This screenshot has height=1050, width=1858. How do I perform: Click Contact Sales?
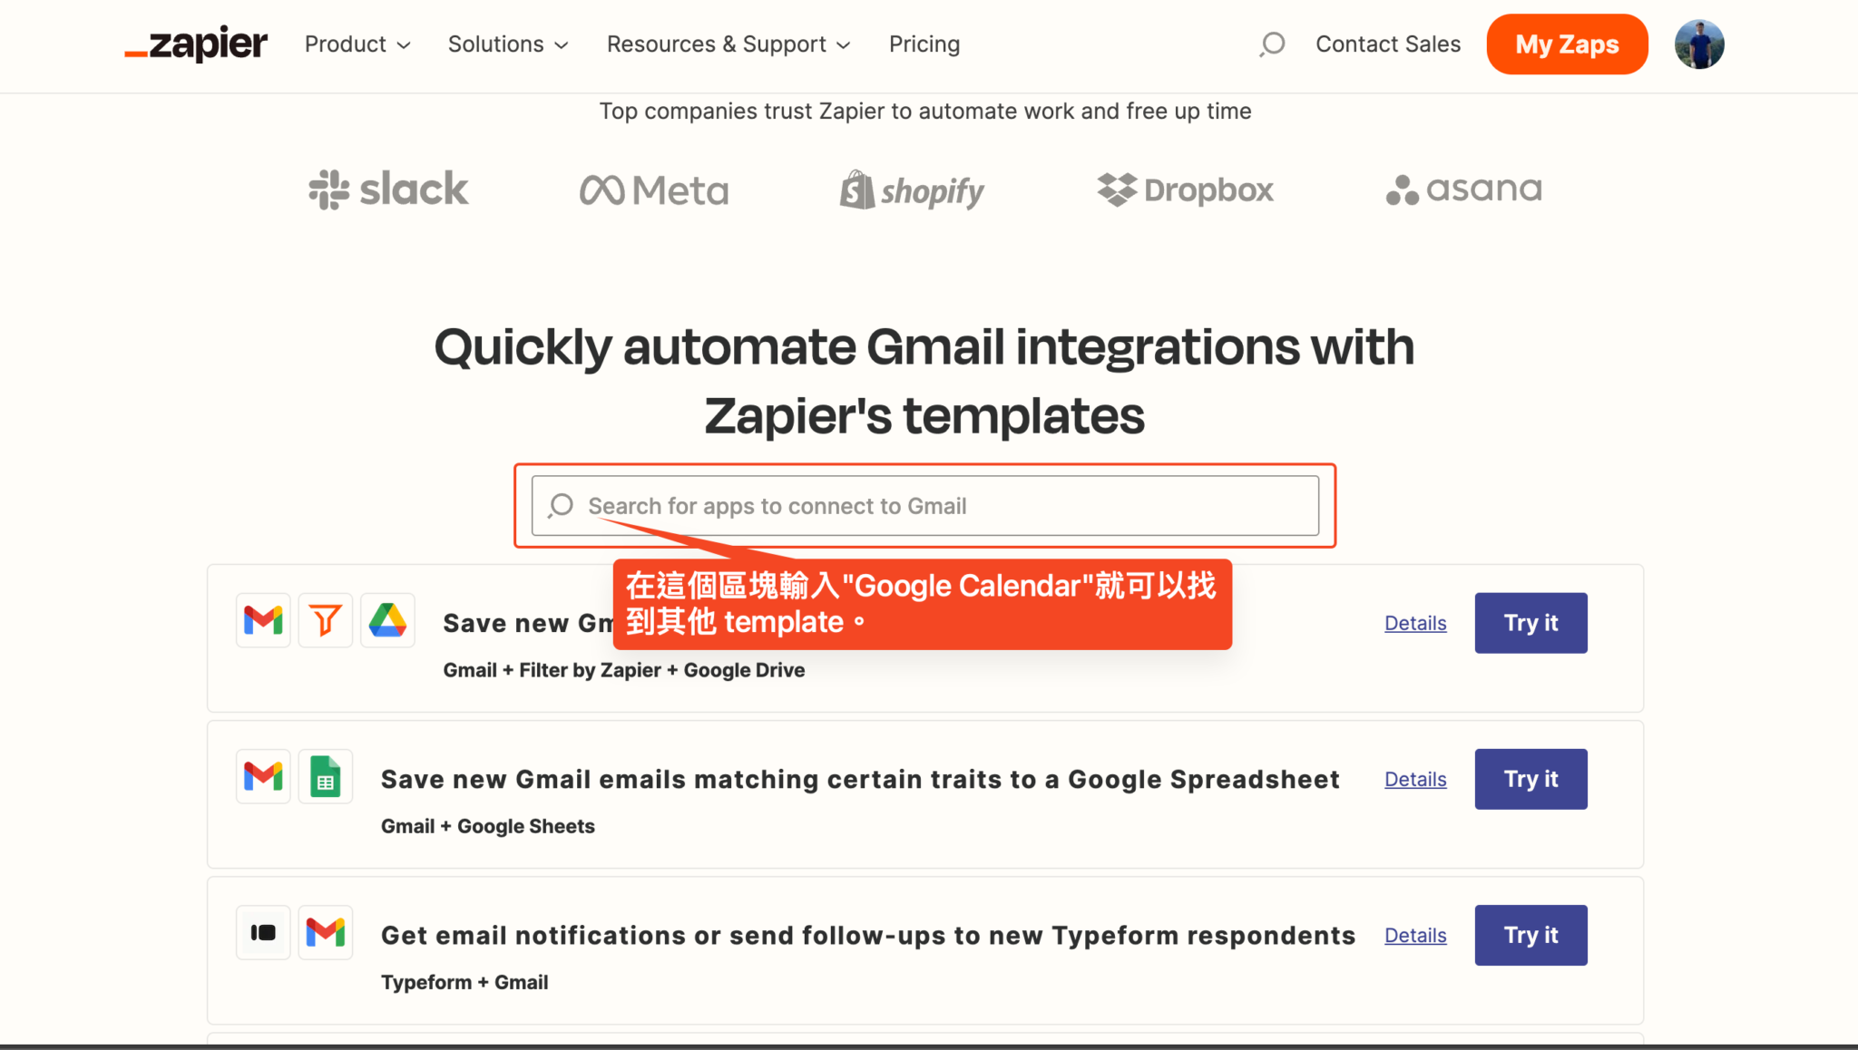coord(1388,44)
